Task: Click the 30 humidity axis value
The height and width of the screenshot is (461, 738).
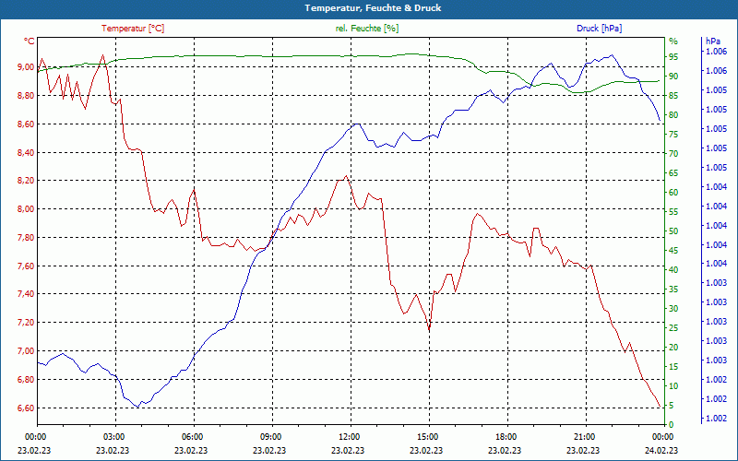Action: click(673, 309)
